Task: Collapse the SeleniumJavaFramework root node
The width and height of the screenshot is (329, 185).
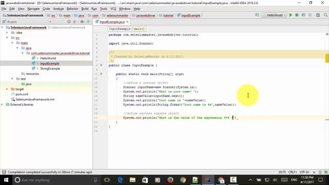Action: click(2, 27)
